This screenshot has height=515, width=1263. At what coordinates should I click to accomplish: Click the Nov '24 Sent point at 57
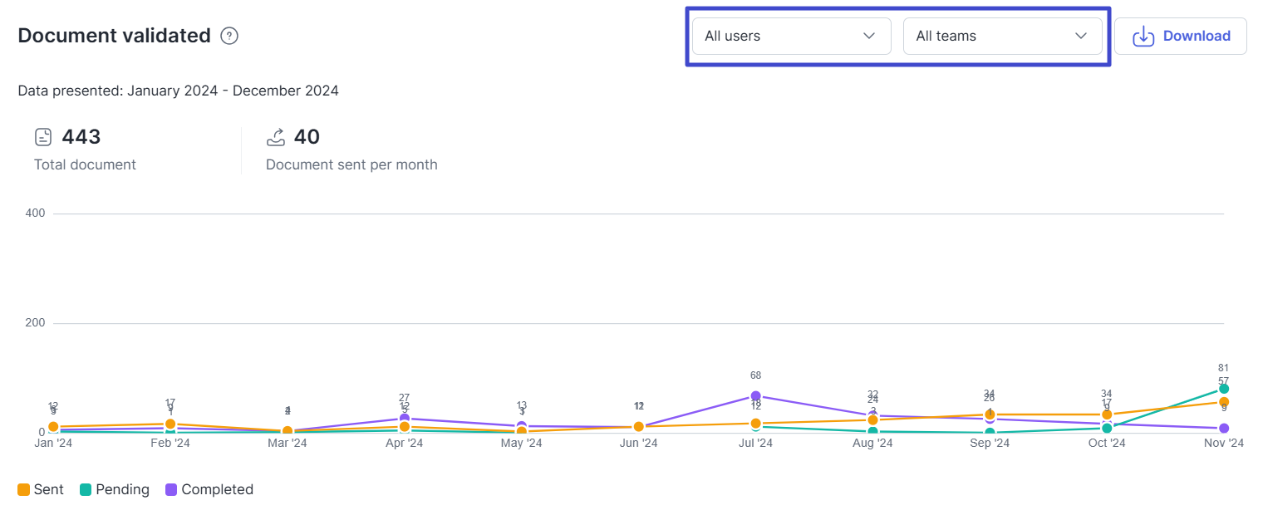click(x=1224, y=402)
